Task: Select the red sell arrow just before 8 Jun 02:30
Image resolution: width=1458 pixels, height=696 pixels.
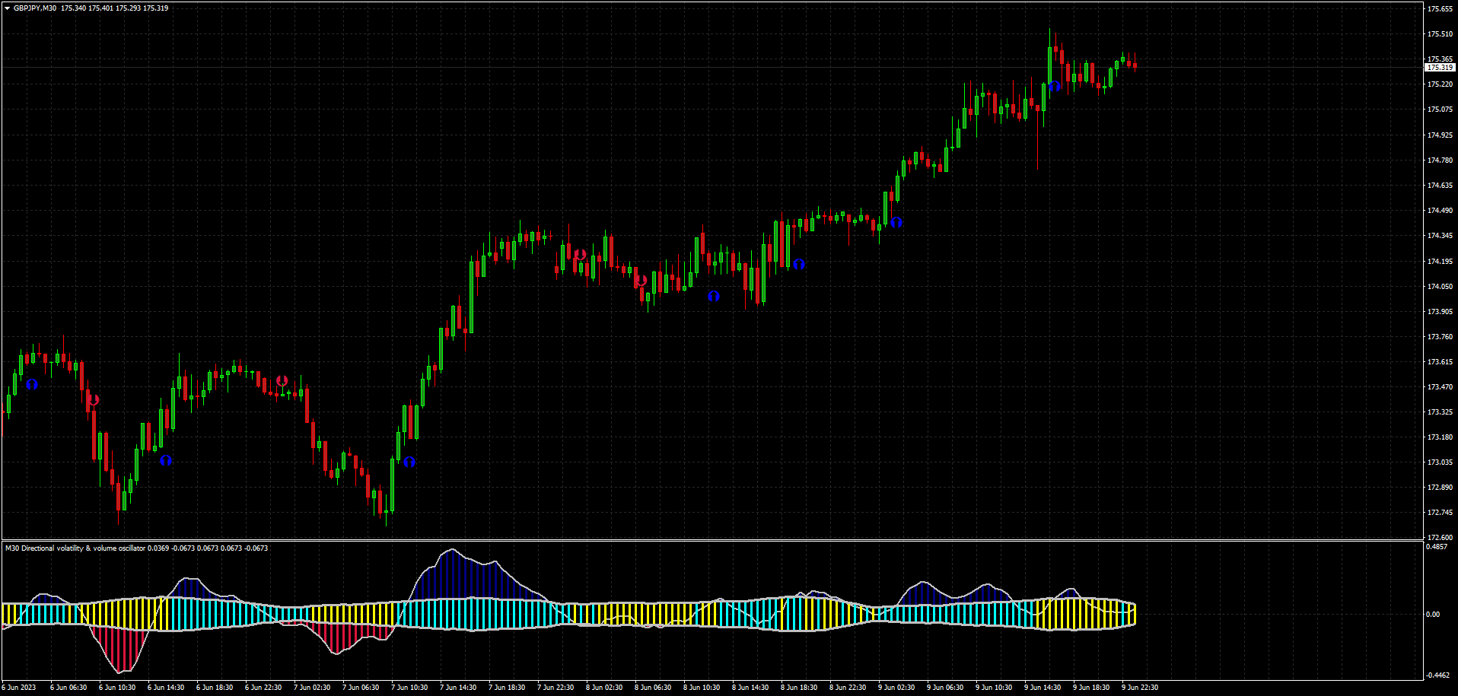Action: (x=580, y=255)
